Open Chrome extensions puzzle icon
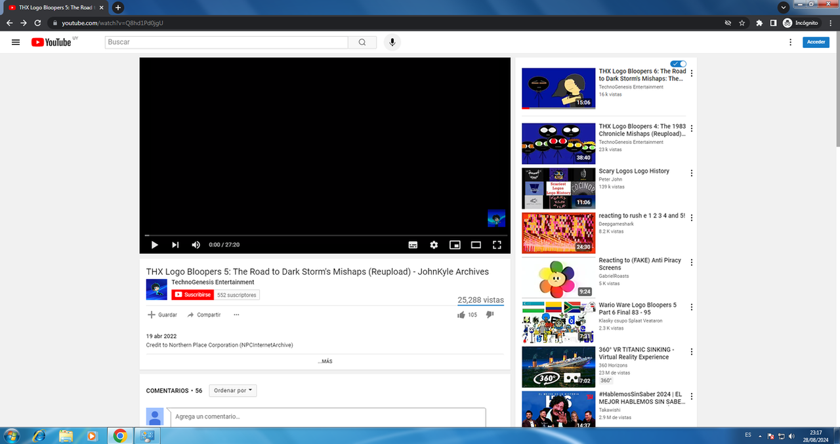Viewport: 840px width, 444px height. click(759, 23)
